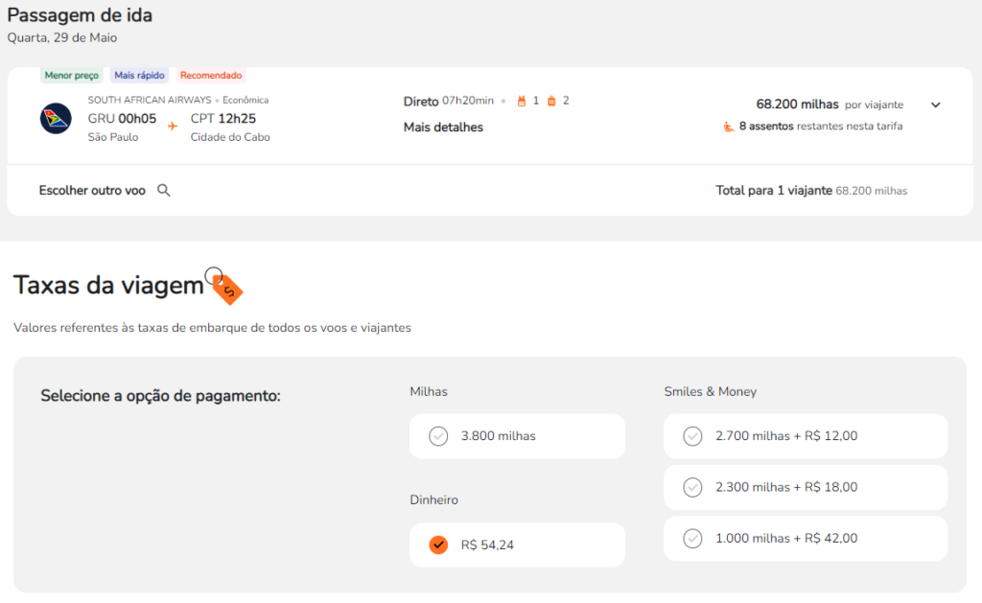This screenshot has height=603, width=982.
Task: Click the South African Airways logo
Action: pyautogui.click(x=56, y=119)
